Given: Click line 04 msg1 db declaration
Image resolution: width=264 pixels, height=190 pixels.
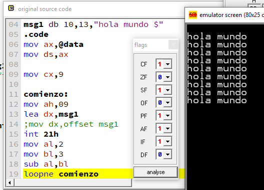Looking at the screenshot, I should (93, 24).
